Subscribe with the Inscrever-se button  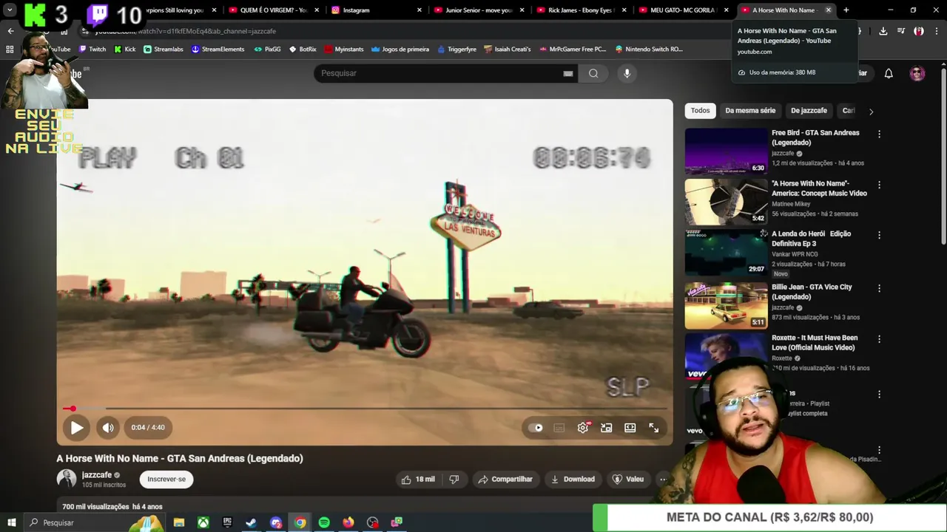point(166,480)
